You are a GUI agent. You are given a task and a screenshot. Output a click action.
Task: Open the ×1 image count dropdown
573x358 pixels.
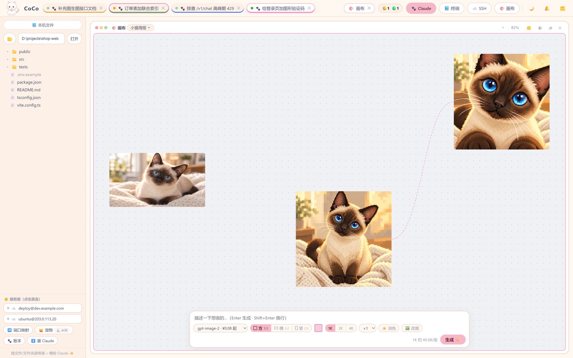click(367, 328)
